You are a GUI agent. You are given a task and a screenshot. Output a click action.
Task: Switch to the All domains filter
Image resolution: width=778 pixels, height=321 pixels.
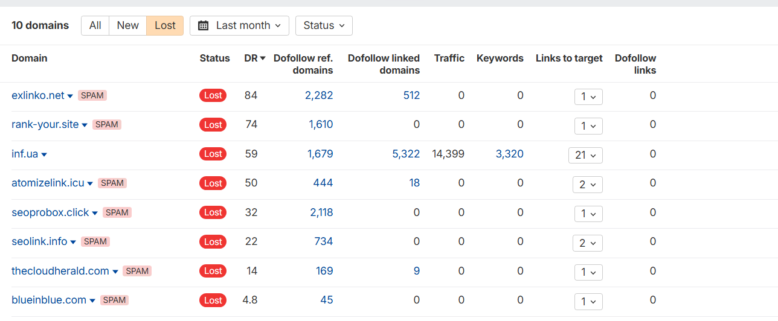click(95, 25)
